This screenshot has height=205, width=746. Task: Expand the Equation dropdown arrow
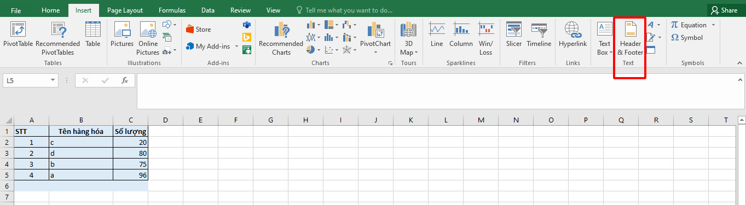713,25
